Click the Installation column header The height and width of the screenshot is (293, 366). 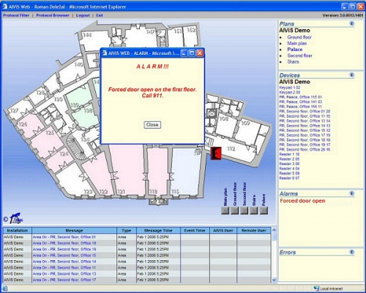18,230
